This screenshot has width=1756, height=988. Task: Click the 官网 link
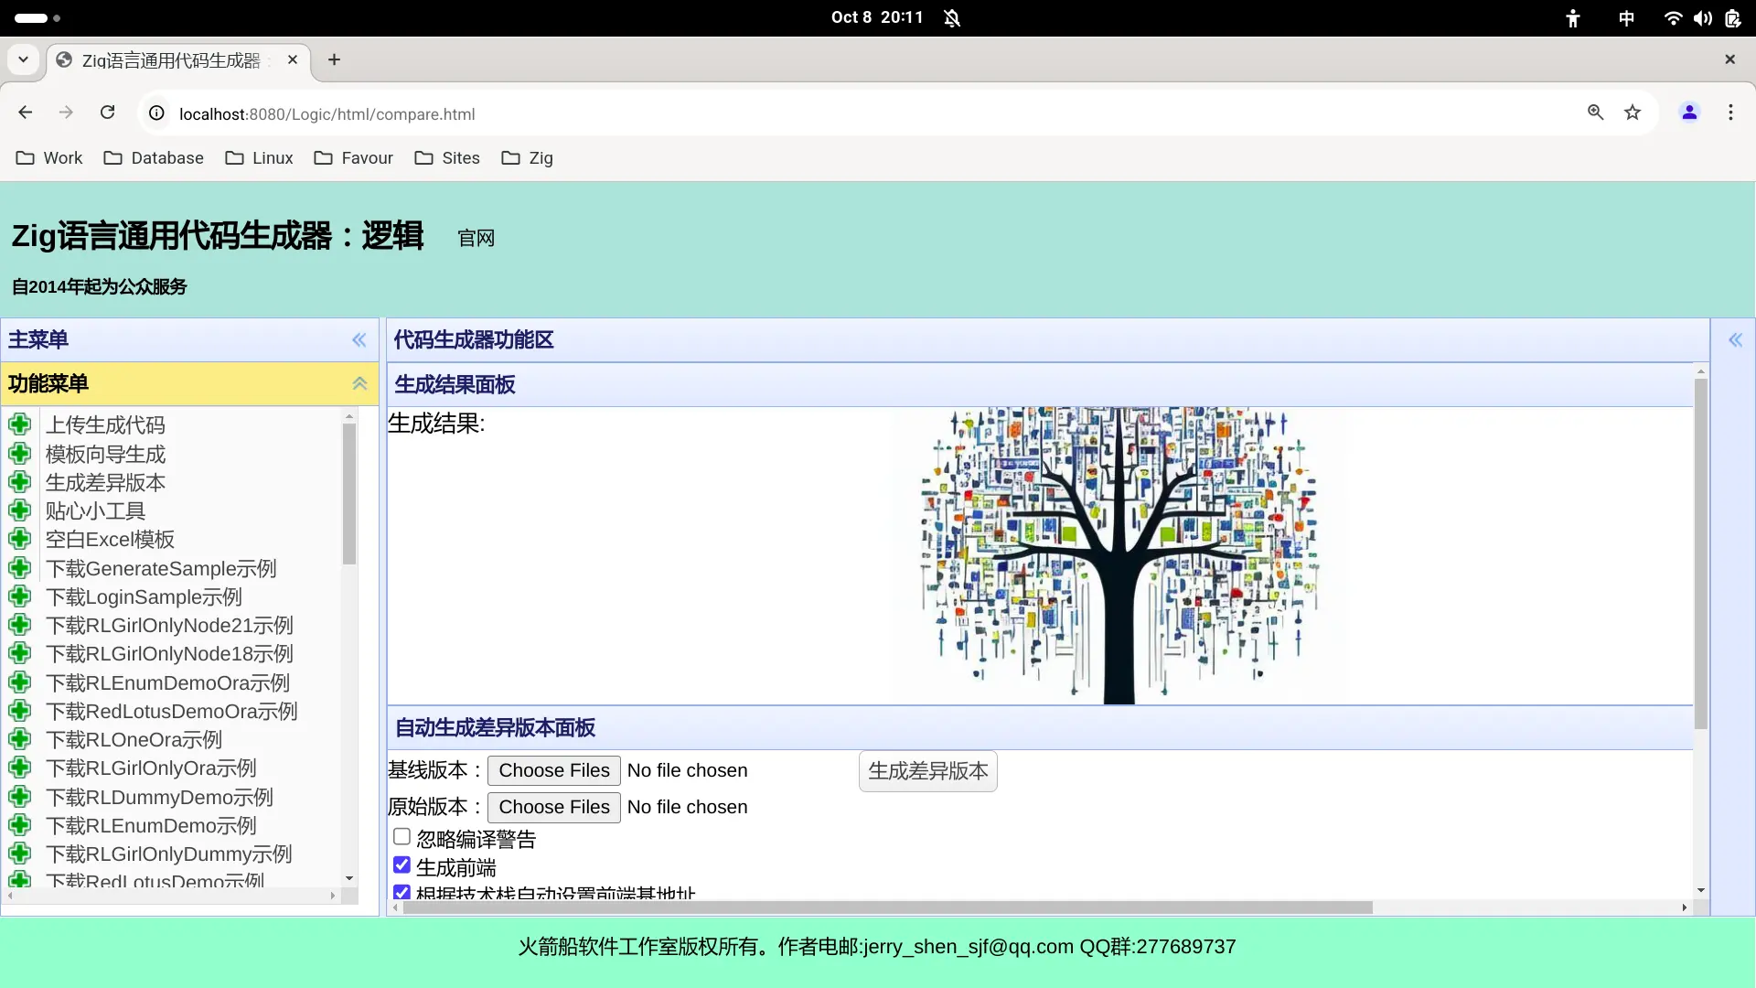tap(476, 238)
